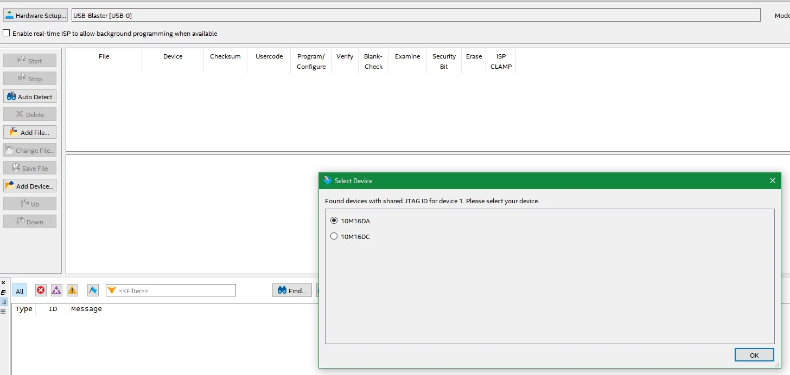Viewport: 790px width, 375px height.
Task: Click Add File to load programming file
Action: click(x=30, y=132)
